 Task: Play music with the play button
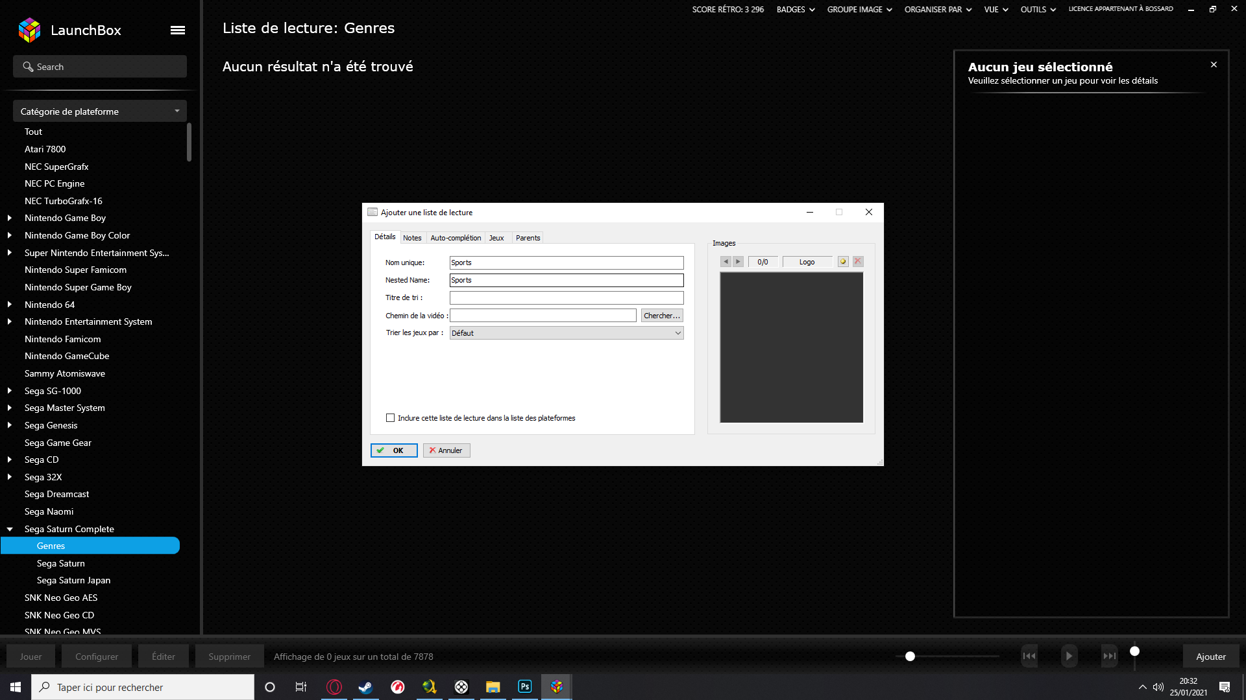pos(1069,656)
